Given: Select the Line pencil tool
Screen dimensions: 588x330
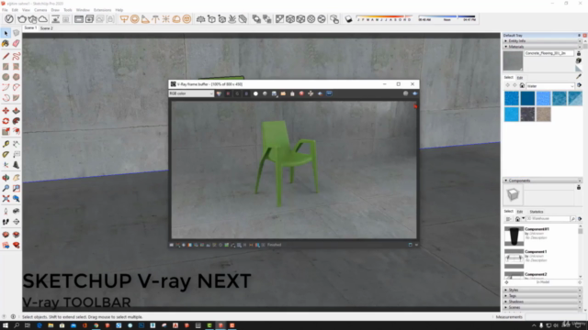Looking at the screenshot, I should click(x=6, y=56).
